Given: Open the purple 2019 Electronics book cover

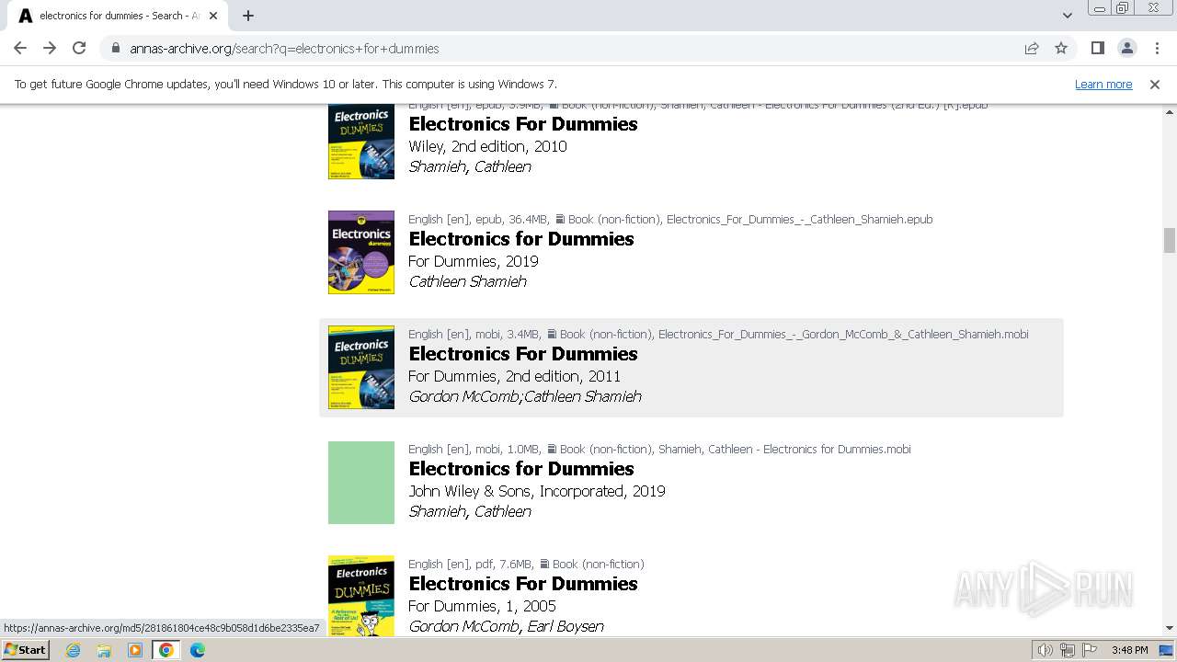Looking at the screenshot, I should coord(361,252).
